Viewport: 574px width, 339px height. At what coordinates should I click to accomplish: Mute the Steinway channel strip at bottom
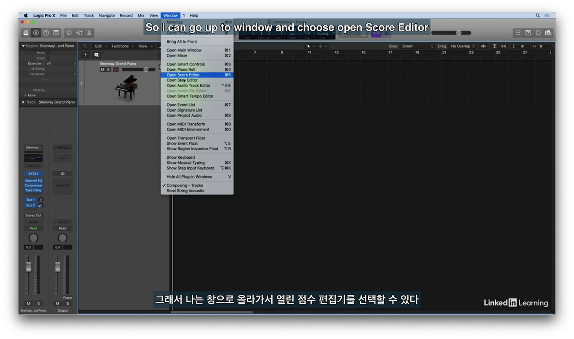(28, 304)
